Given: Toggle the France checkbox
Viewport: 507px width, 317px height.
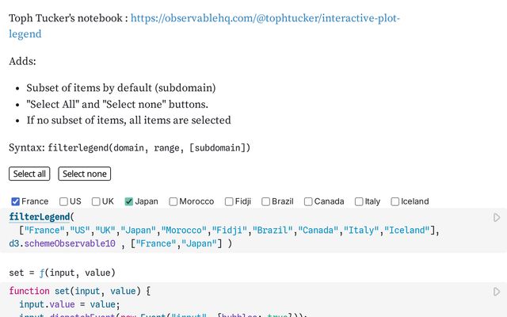Looking at the screenshot, I should [x=15, y=201].
